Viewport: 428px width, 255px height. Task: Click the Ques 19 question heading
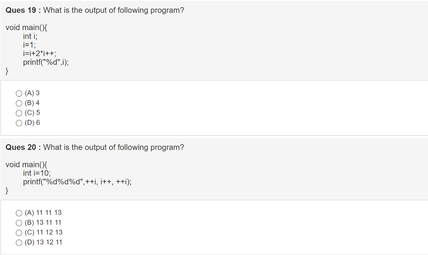coord(95,10)
